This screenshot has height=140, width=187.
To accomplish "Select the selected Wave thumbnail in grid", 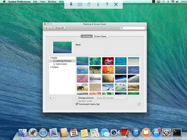I will point(82,61).
